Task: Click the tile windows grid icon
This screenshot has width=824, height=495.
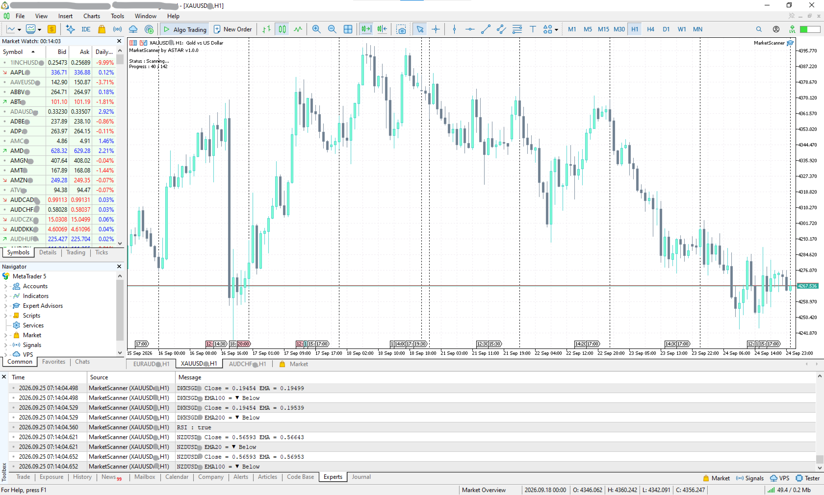Action: coord(348,29)
